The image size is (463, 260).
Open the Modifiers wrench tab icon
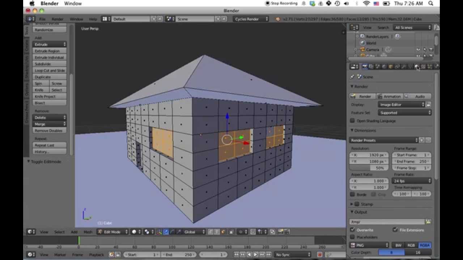pos(404,66)
